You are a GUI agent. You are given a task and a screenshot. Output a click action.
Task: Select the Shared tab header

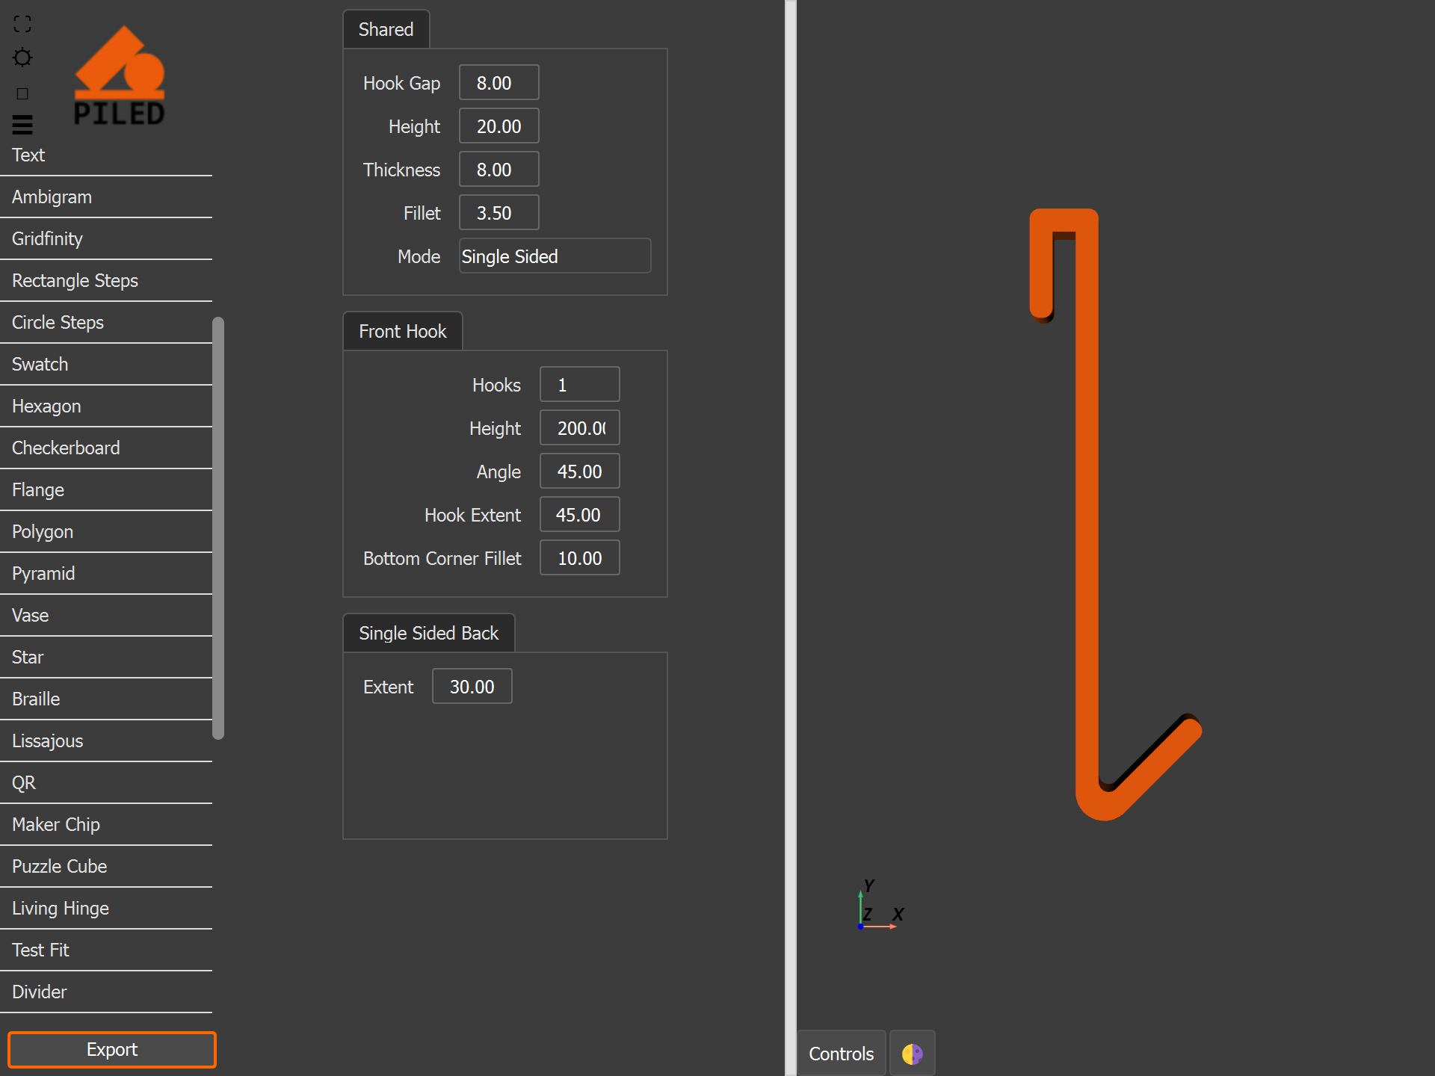click(x=386, y=29)
